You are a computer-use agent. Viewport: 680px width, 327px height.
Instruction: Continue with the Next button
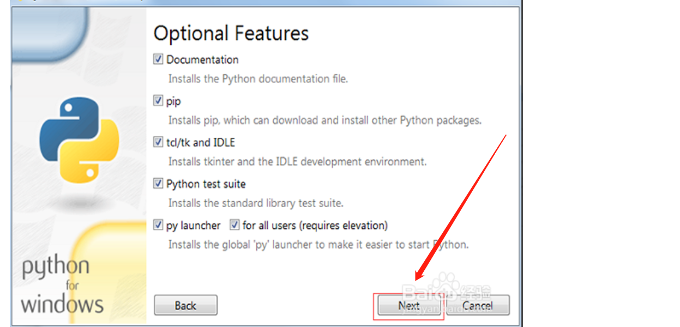(409, 305)
